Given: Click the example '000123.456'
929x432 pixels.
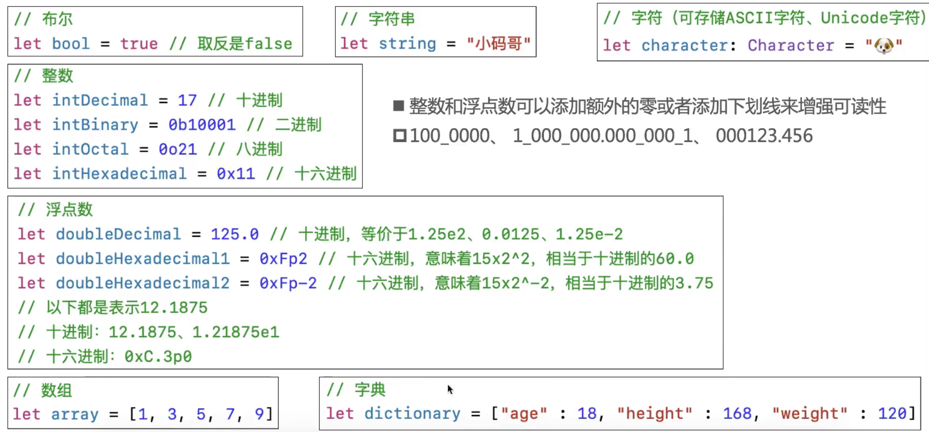Looking at the screenshot, I should tap(764, 136).
